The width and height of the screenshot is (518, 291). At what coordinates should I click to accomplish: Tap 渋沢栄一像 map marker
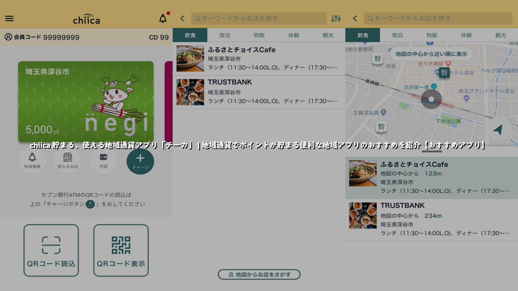point(434,86)
